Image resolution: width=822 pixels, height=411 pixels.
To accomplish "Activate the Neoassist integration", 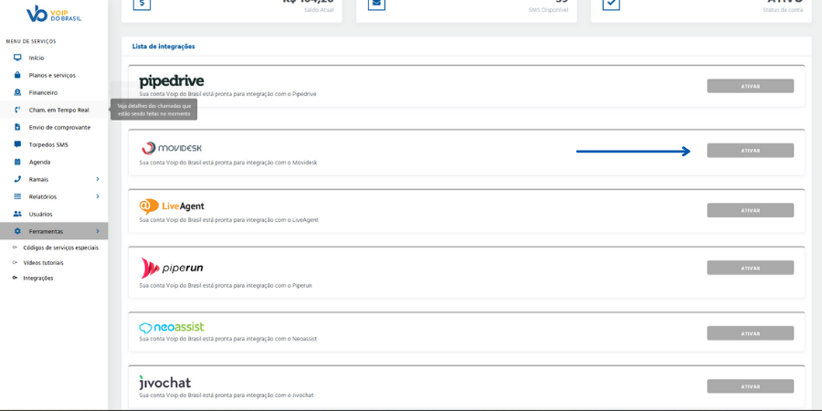I will point(750,333).
